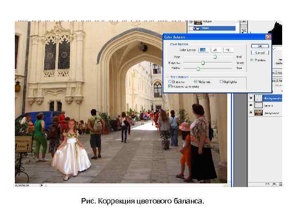Screen dimensions: 297x222
Task: Close the Color Balance dialog window
Action: point(268,37)
